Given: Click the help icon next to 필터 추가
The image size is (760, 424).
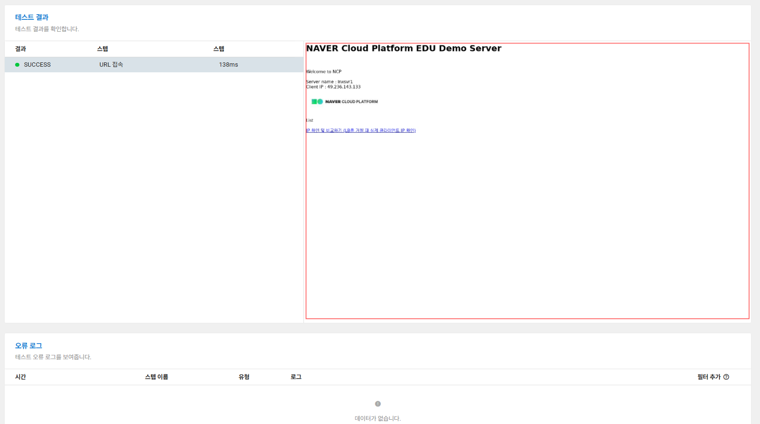Looking at the screenshot, I should (726, 377).
